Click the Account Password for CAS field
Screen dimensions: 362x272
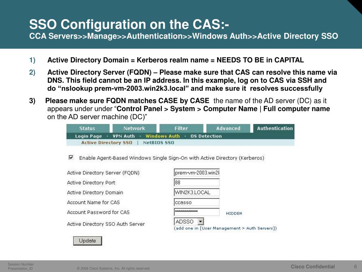click(x=197, y=212)
